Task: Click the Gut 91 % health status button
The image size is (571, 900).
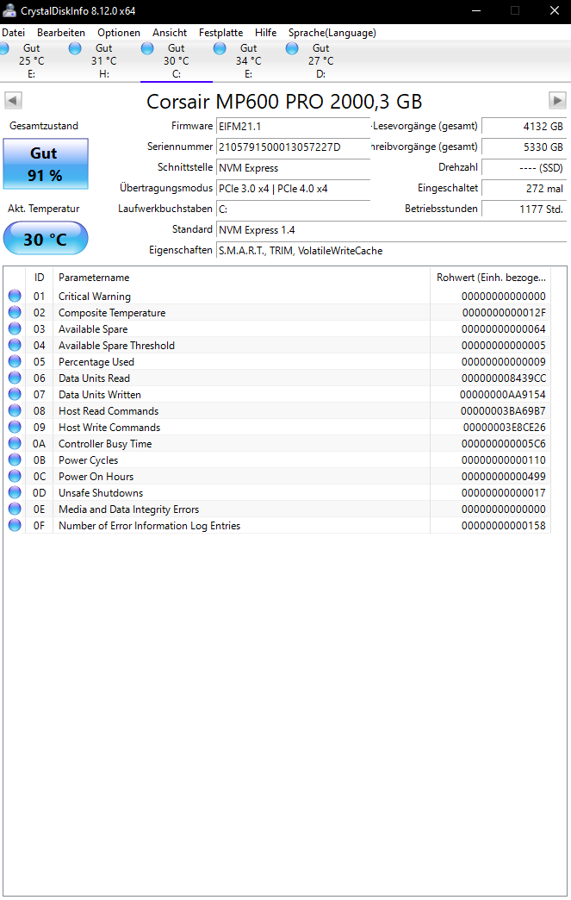Action: point(46,164)
